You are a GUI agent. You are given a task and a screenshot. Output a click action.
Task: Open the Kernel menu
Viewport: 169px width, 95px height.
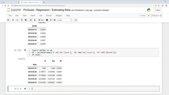(x=49, y=16)
